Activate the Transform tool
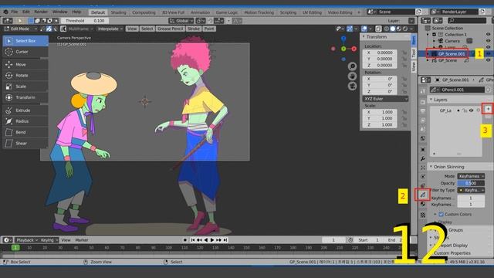The width and height of the screenshot is (494, 278). [x=25, y=97]
